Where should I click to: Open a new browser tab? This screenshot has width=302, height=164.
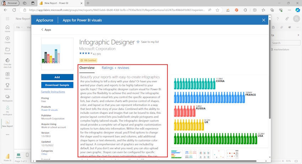(x=88, y=3)
